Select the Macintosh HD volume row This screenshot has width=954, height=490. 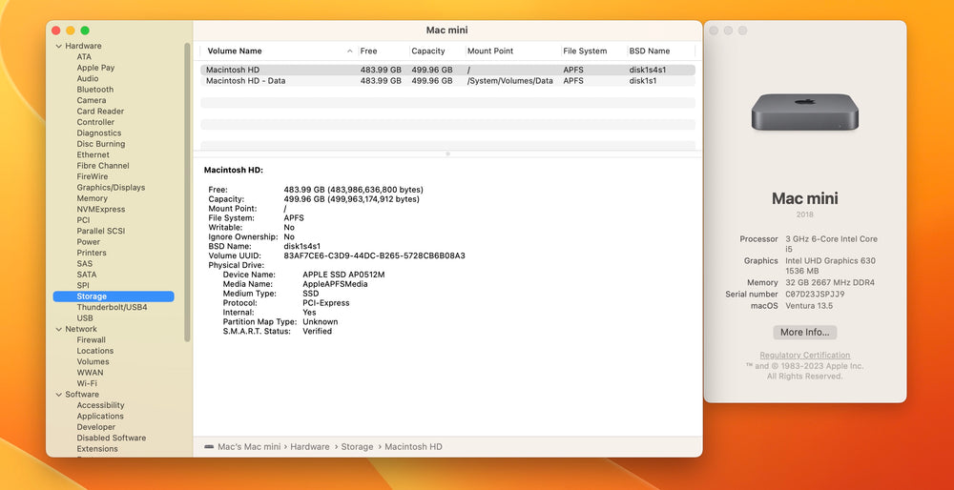pyautogui.click(x=447, y=70)
